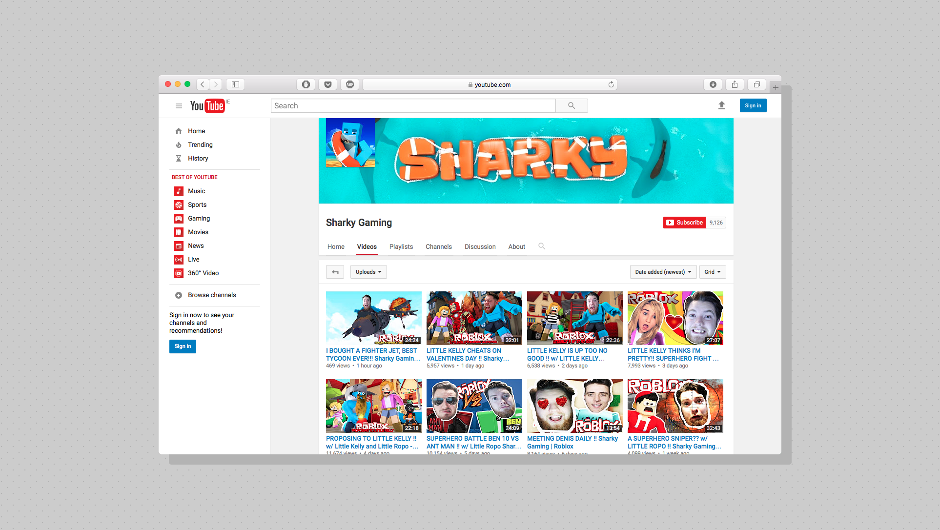Open Trending in the sidebar
The width and height of the screenshot is (940, 530).
pos(200,145)
